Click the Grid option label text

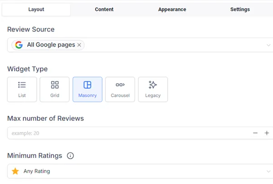pyautogui.click(x=55, y=95)
